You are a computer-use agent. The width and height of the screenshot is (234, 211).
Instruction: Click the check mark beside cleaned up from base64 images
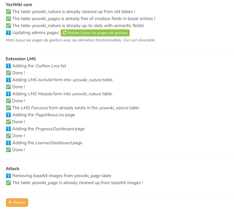coord(8,183)
